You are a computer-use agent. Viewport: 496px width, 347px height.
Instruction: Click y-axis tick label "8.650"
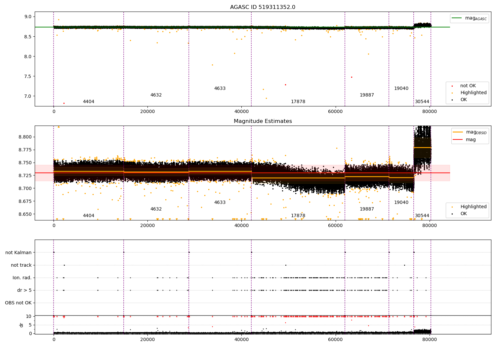click(25, 214)
